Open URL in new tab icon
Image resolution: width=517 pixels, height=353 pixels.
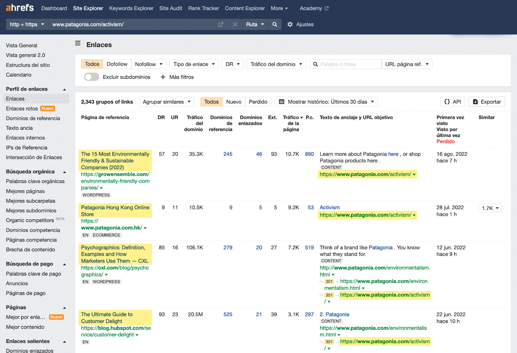(221, 24)
